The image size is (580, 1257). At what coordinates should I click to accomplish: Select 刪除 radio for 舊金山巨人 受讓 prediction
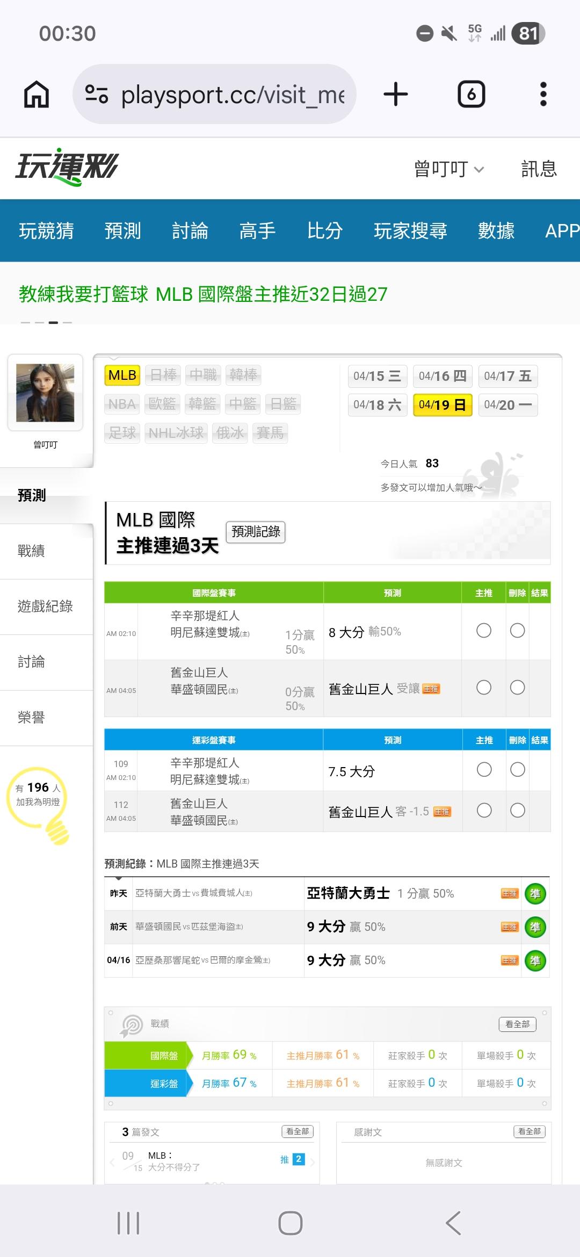517,688
